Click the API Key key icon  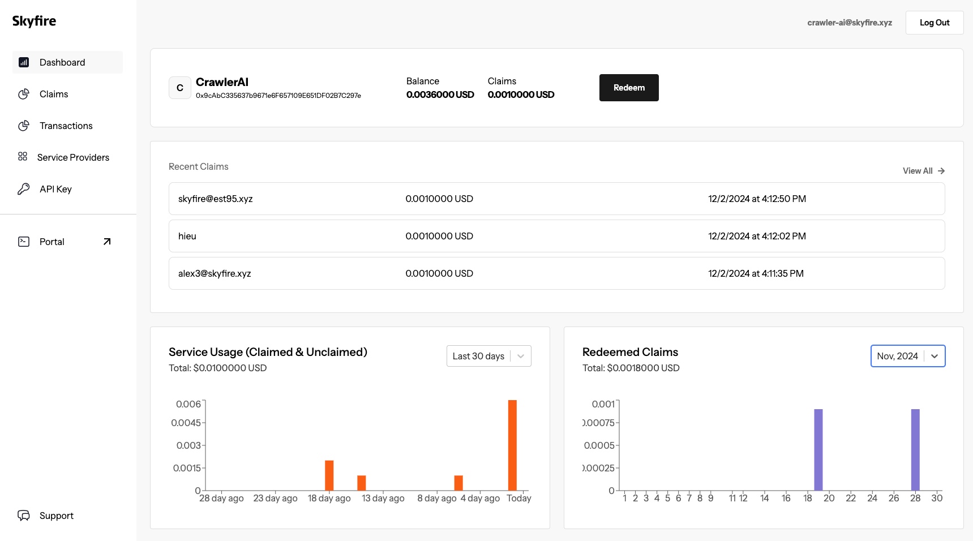24,189
